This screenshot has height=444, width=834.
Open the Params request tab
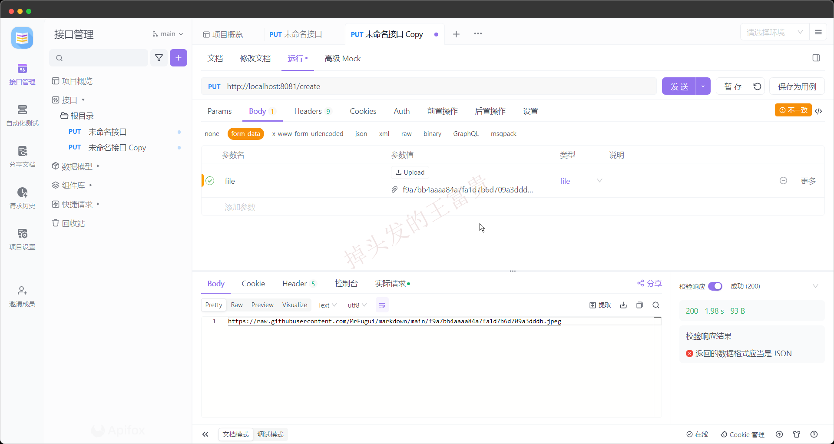(x=219, y=111)
